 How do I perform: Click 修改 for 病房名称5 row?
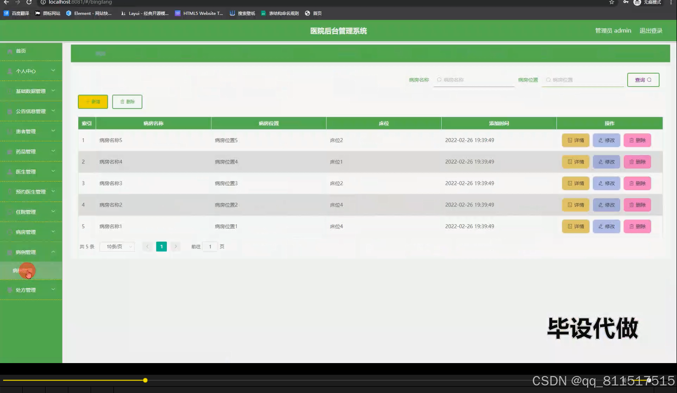[x=606, y=140]
